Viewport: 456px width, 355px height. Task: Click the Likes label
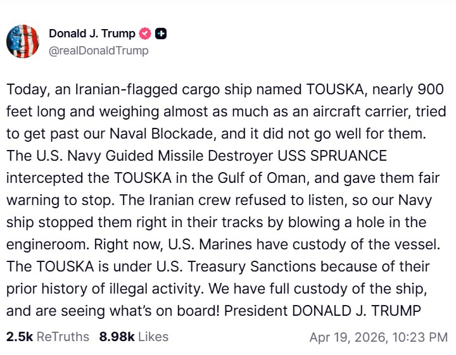pyautogui.click(x=152, y=337)
